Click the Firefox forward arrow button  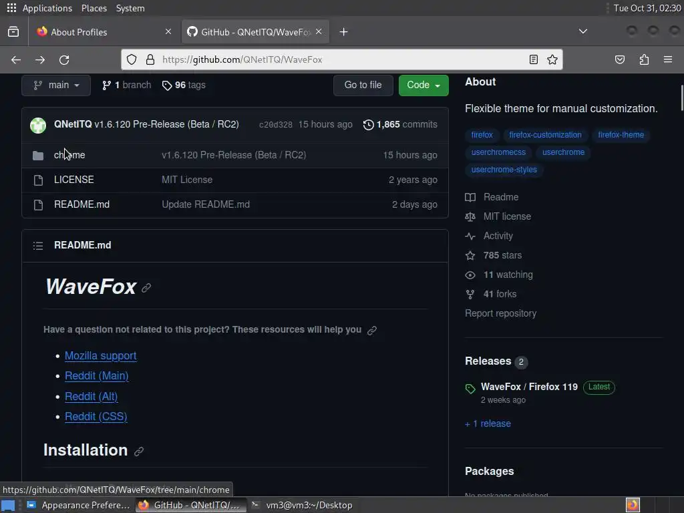point(40,59)
